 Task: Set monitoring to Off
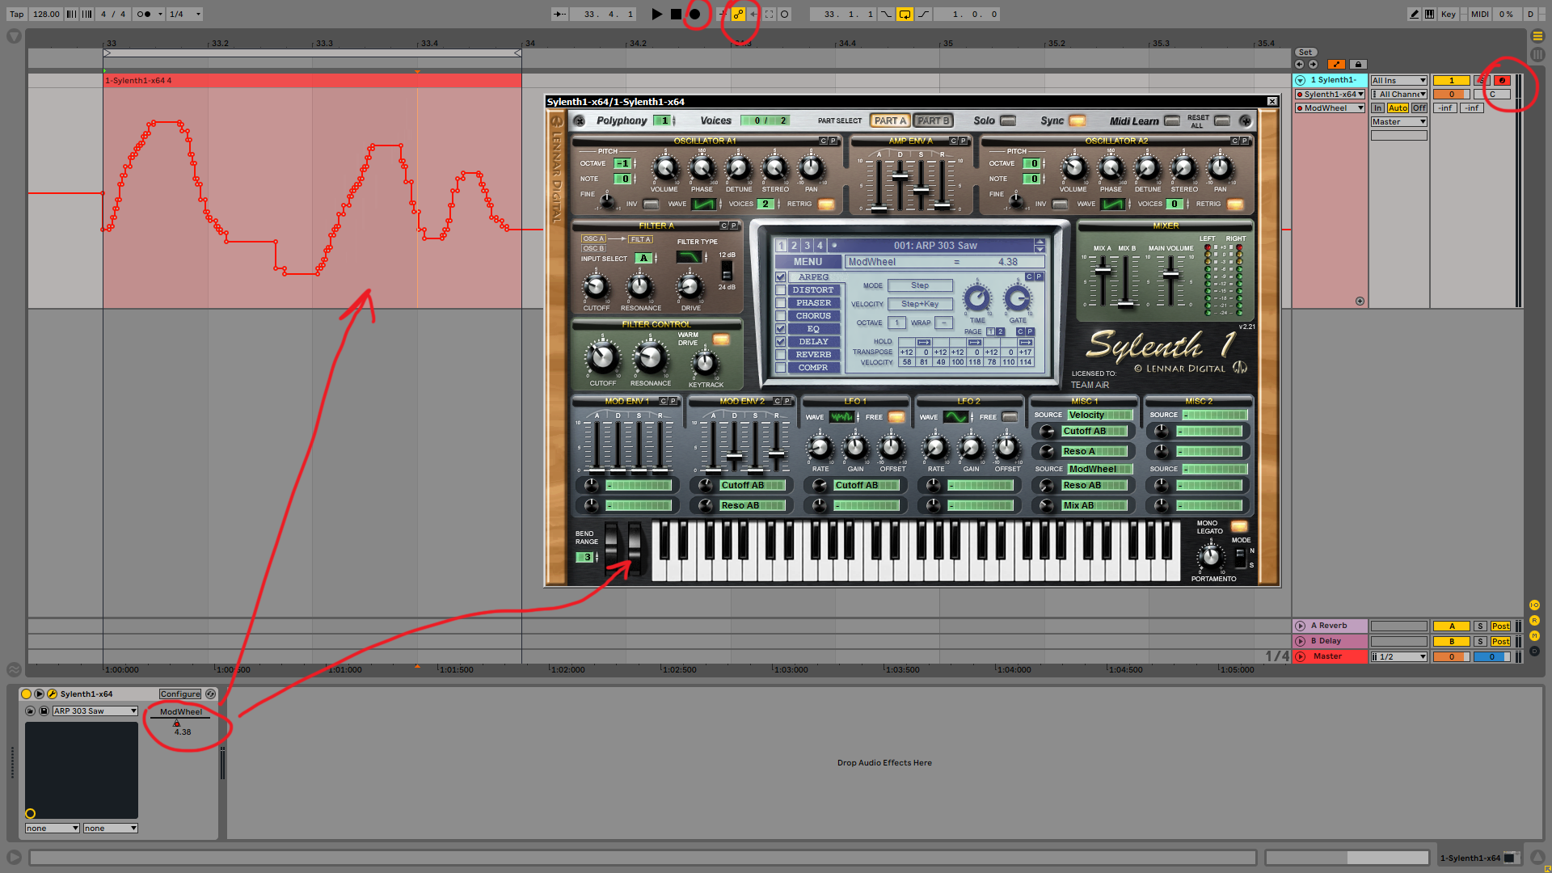pyautogui.click(x=1419, y=108)
